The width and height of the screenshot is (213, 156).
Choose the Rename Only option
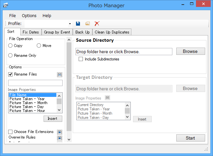click(x=11, y=56)
